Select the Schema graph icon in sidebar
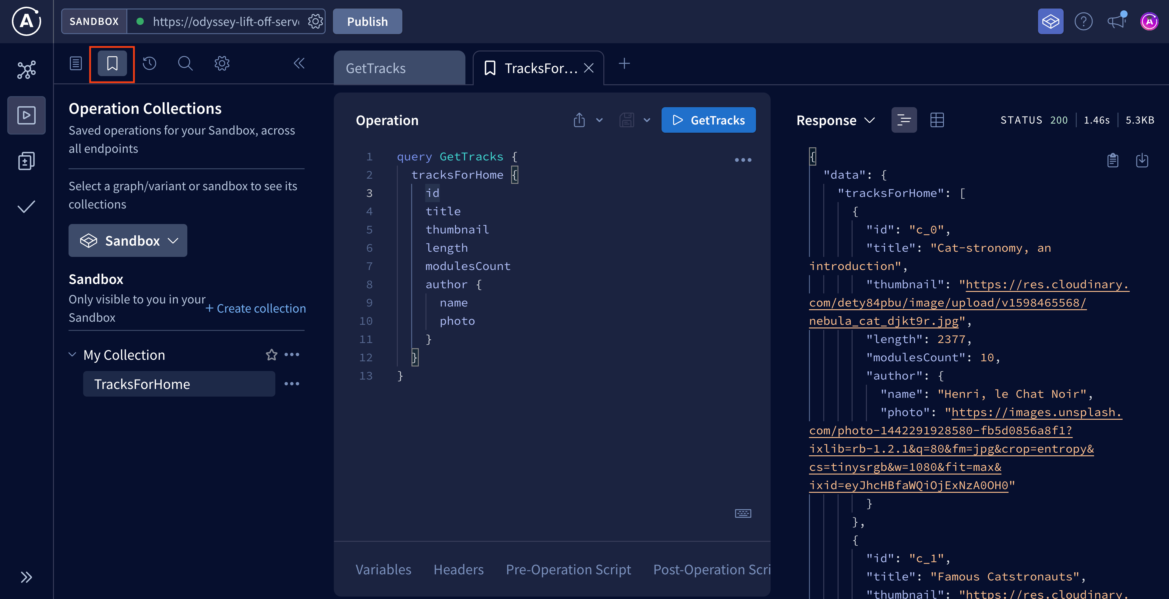The height and width of the screenshot is (599, 1169). point(26,69)
